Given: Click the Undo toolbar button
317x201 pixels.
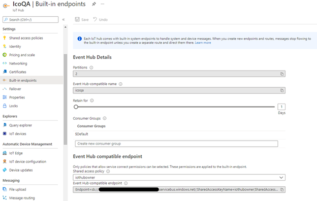Looking at the screenshot, I should (x=101, y=19).
